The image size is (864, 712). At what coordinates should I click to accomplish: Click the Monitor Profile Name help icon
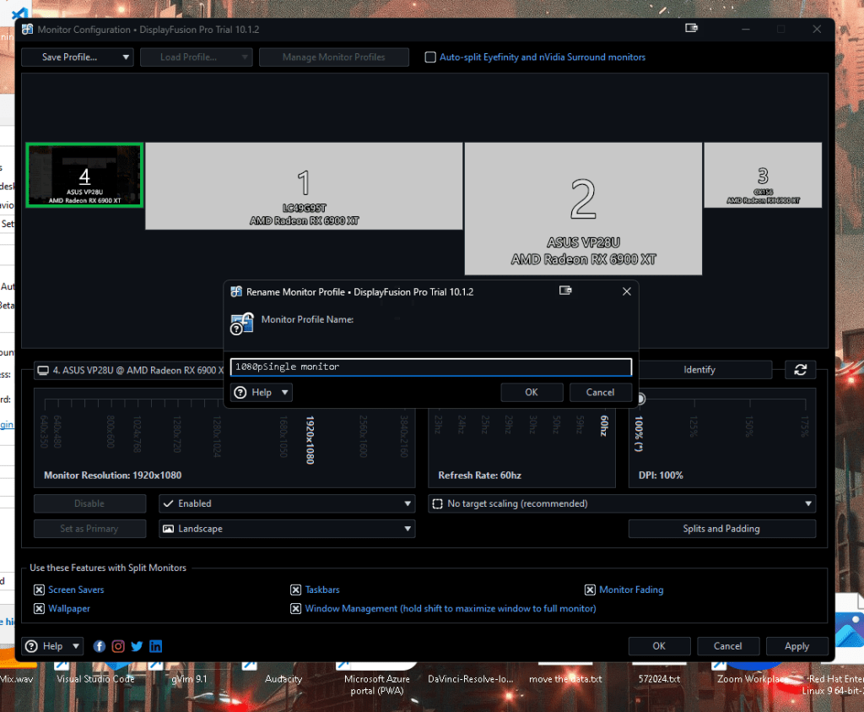coord(242,323)
